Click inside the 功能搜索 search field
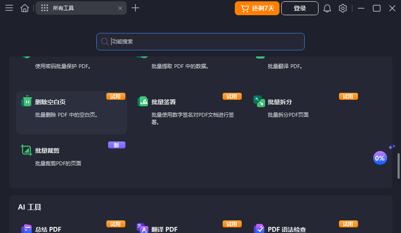This screenshot has height=233, width=401. point(200,41)
